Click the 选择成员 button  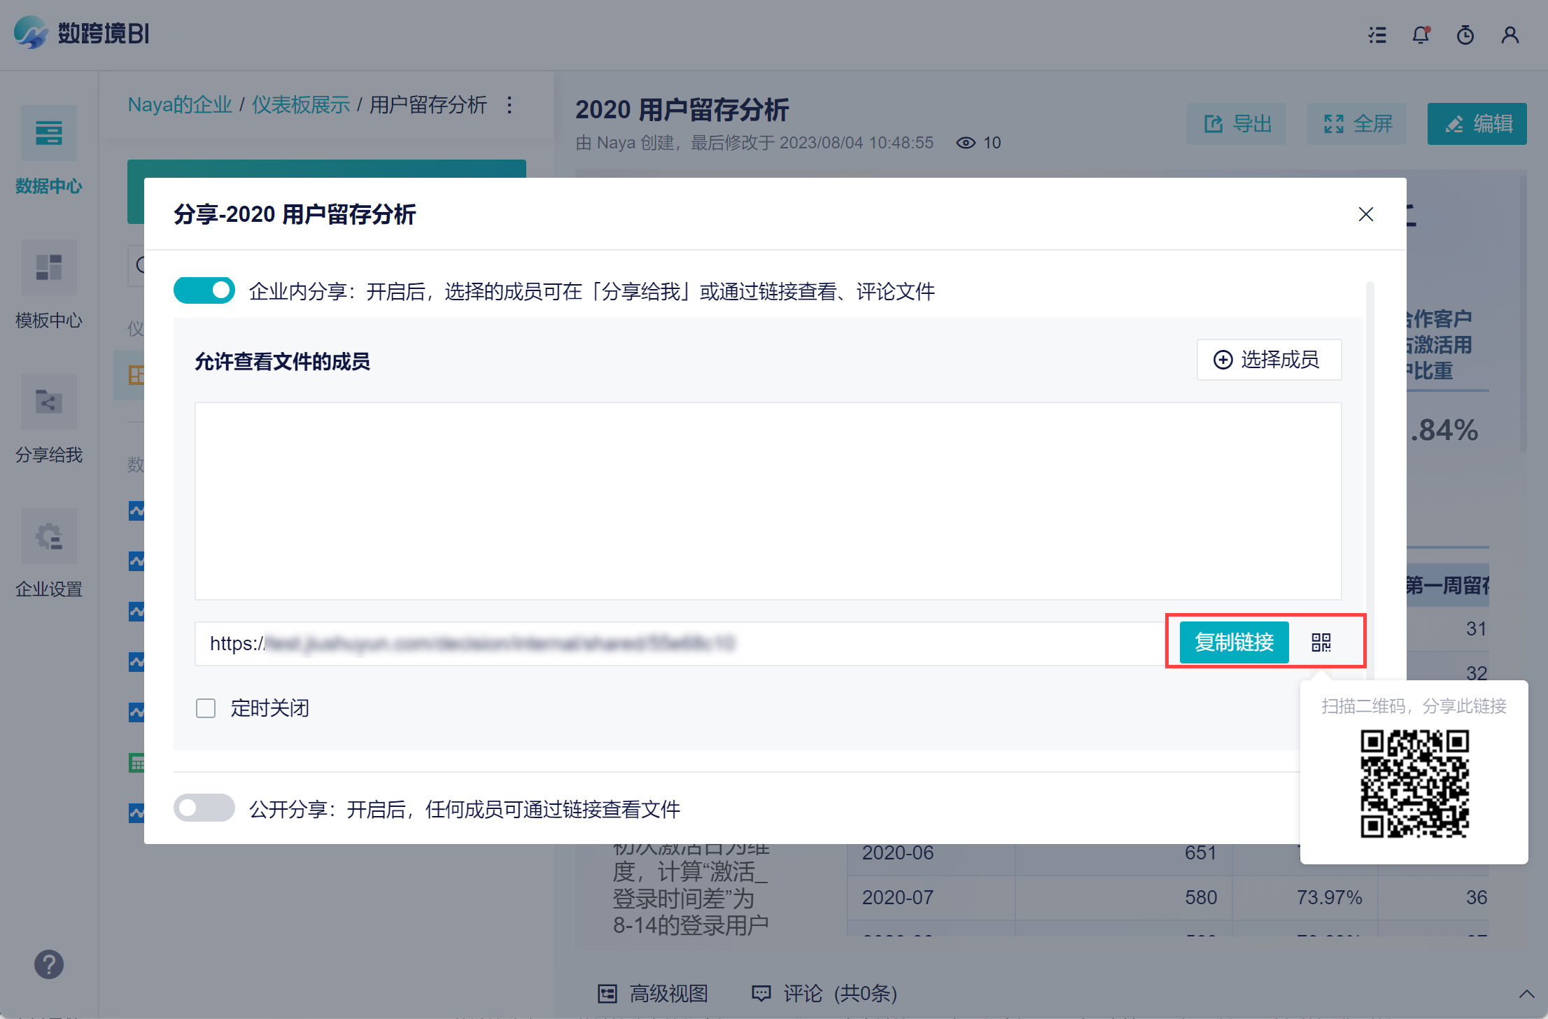coord(1268,360)
